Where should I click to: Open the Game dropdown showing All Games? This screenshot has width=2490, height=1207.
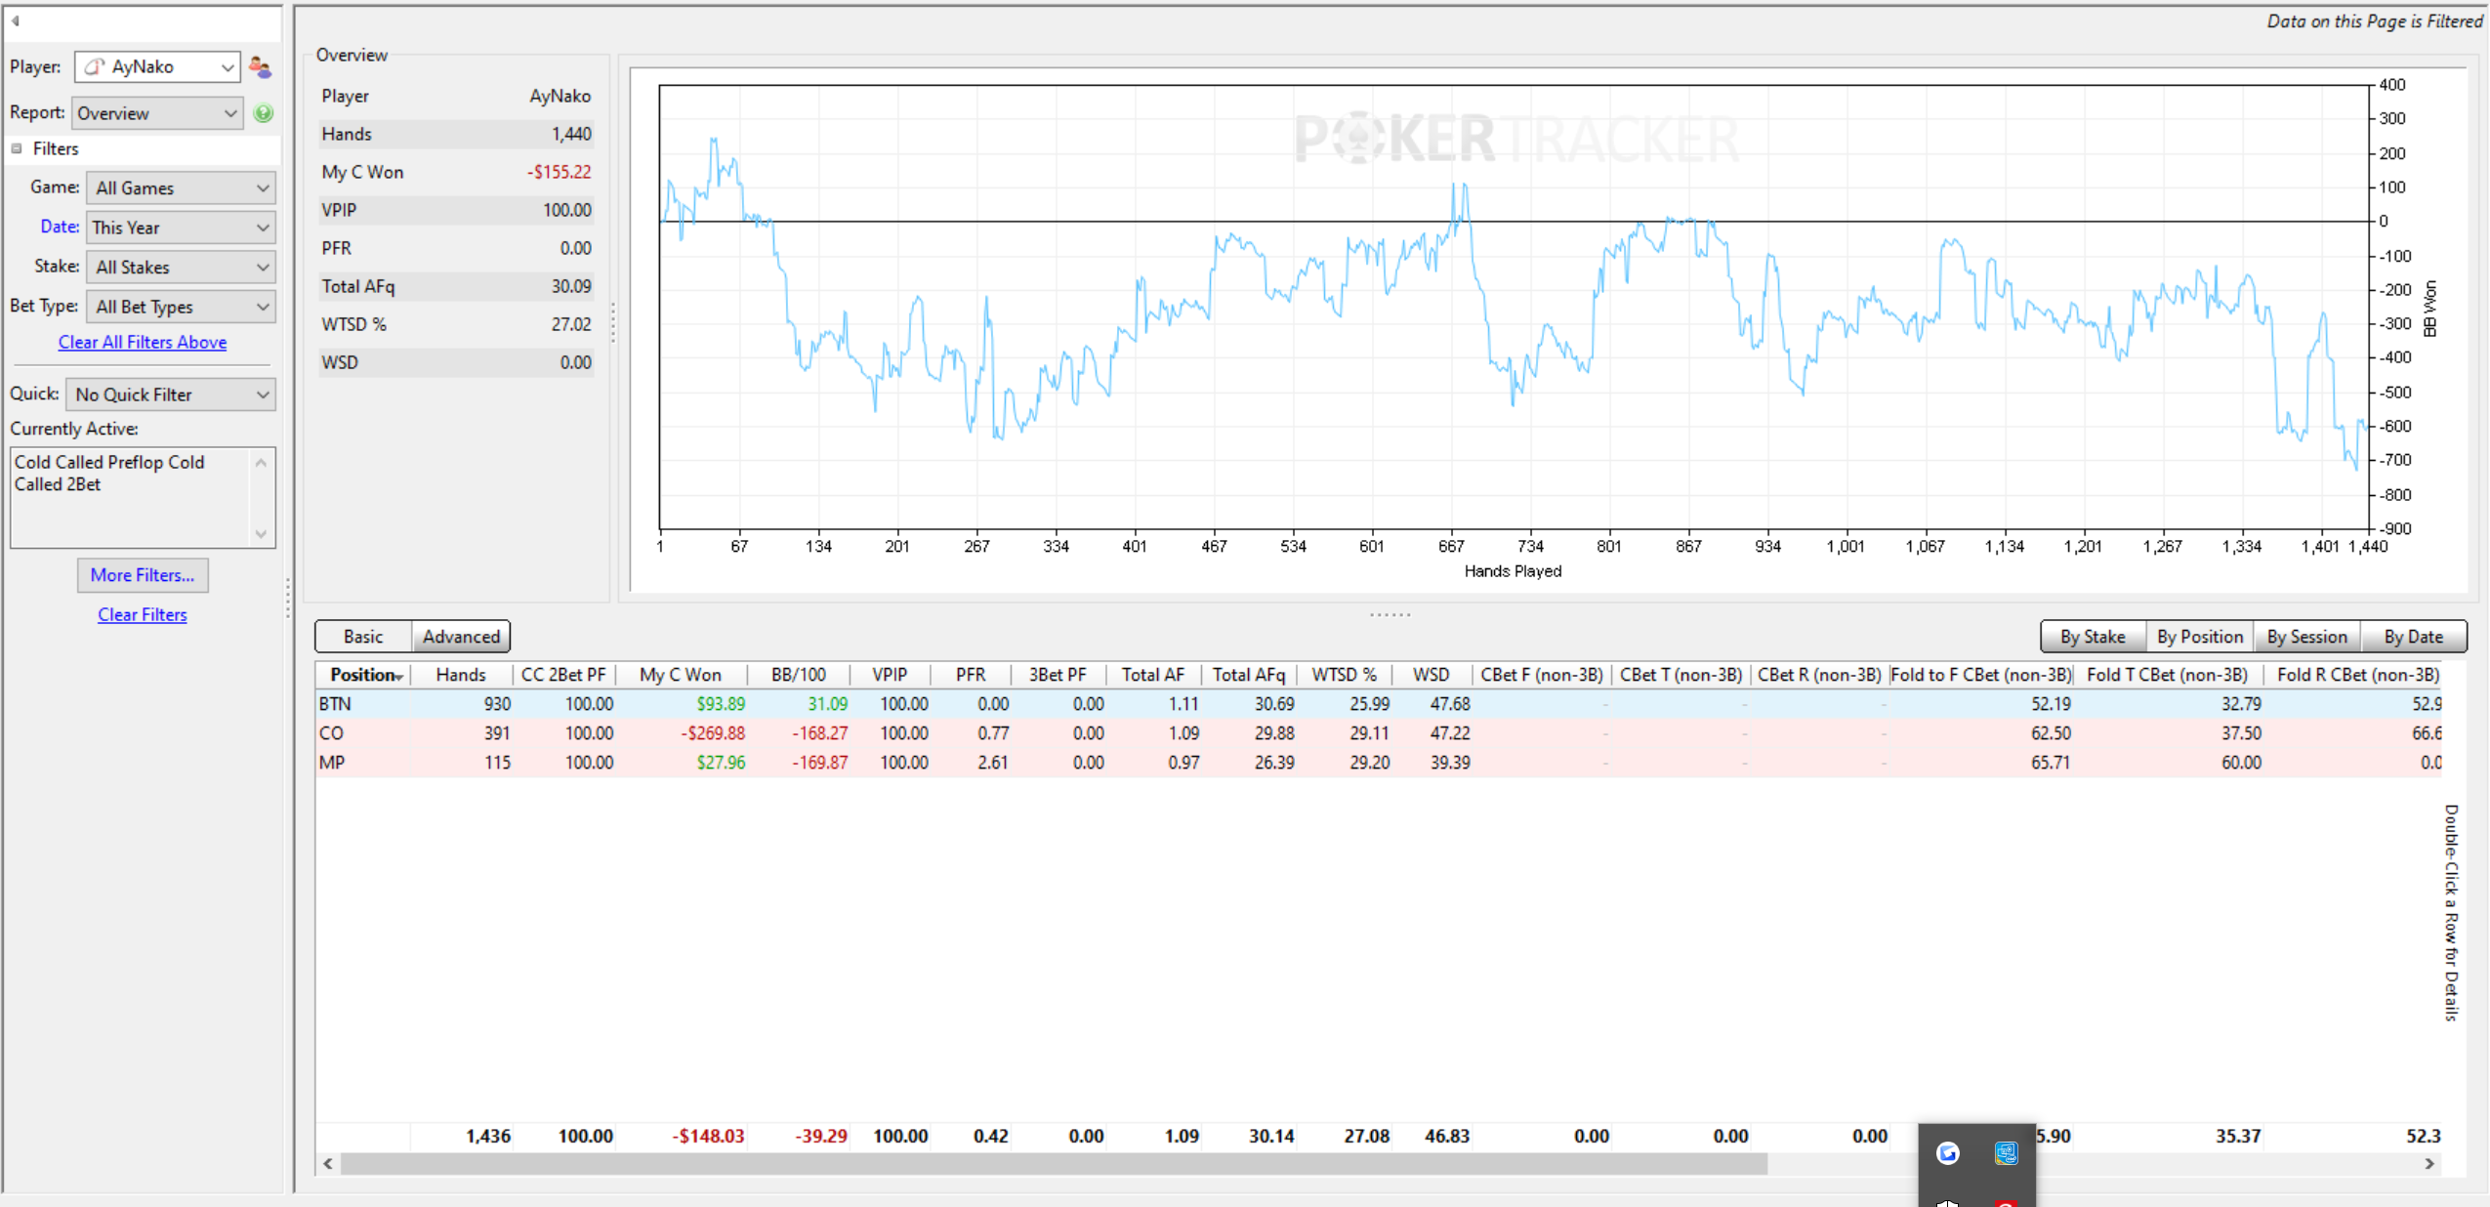(x=181, y=187)
